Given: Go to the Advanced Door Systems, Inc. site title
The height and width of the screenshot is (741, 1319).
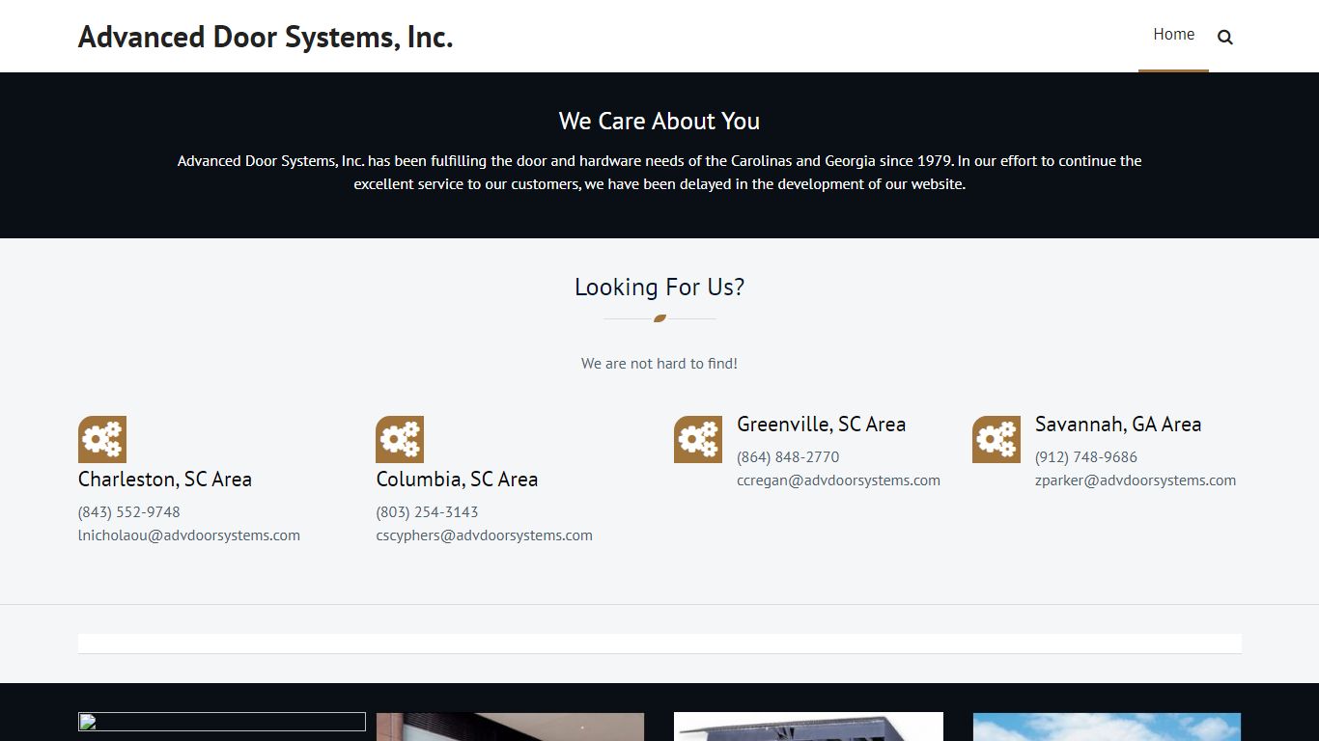Looking at the screenshot, I should point(266,37).
